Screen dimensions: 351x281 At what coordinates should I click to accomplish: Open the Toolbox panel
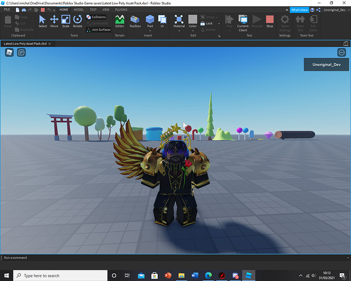tap(135, 21)
